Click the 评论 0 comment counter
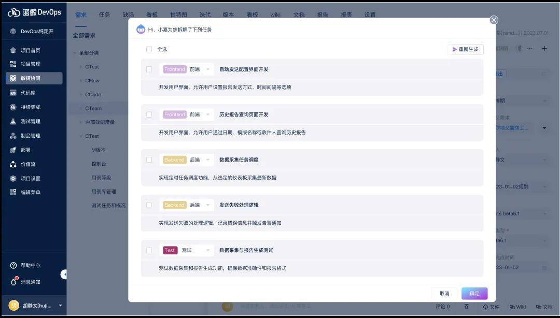The image size is (560, 318). click(442, 307)
